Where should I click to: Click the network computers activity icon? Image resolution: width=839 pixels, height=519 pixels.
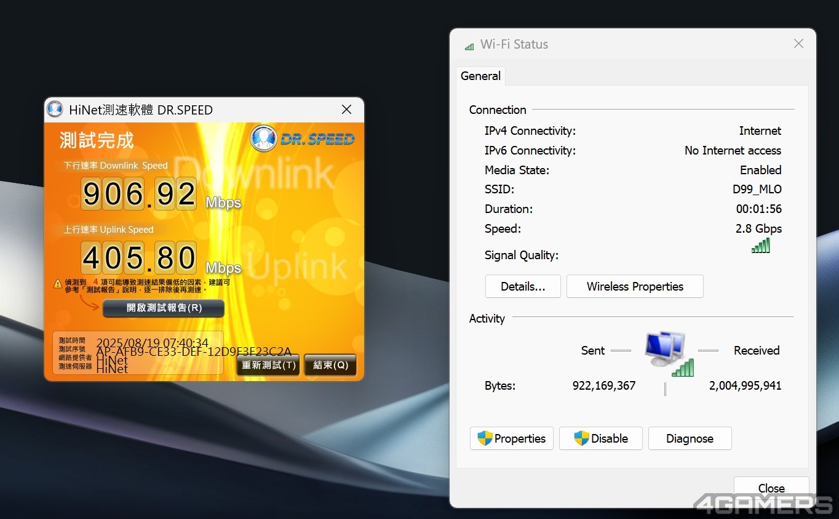tap(669, 353)
